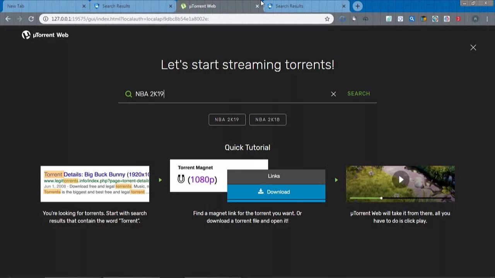Click the orange-and-black extension icon
This screenshot has height=278, width=495.
[423, 19]
